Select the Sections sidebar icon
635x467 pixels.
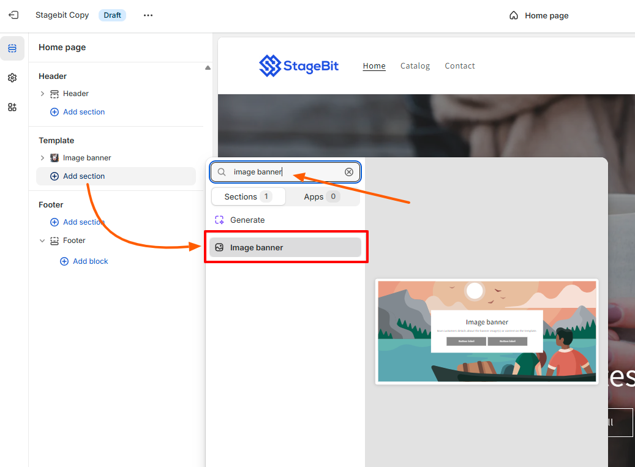[x=12, y=48]
